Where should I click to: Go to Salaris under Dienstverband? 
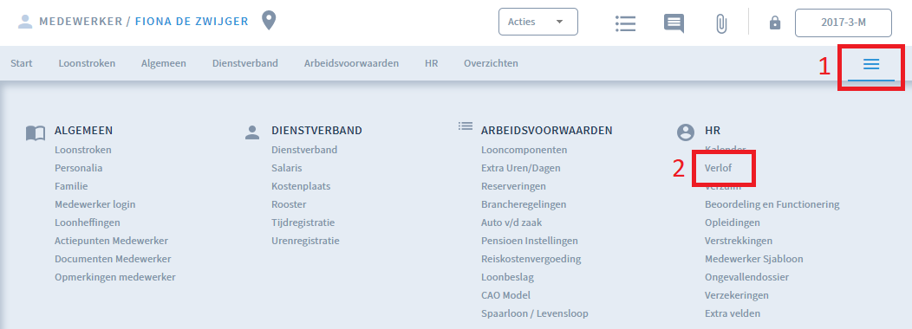tap(287, 168)
